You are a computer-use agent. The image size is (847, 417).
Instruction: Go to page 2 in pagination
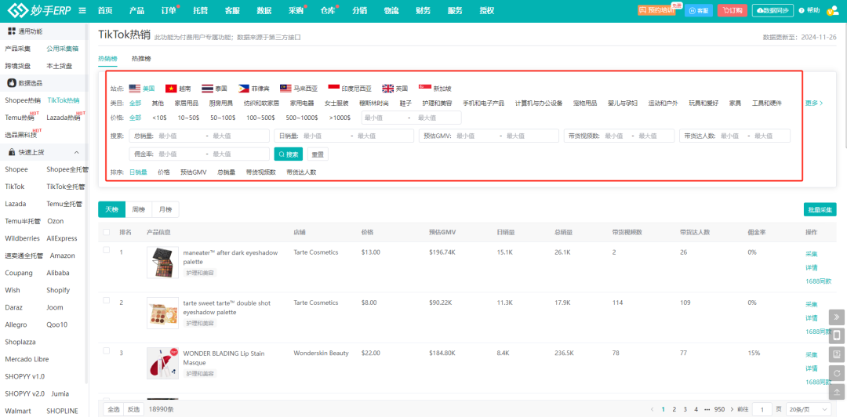coord(674,409)
